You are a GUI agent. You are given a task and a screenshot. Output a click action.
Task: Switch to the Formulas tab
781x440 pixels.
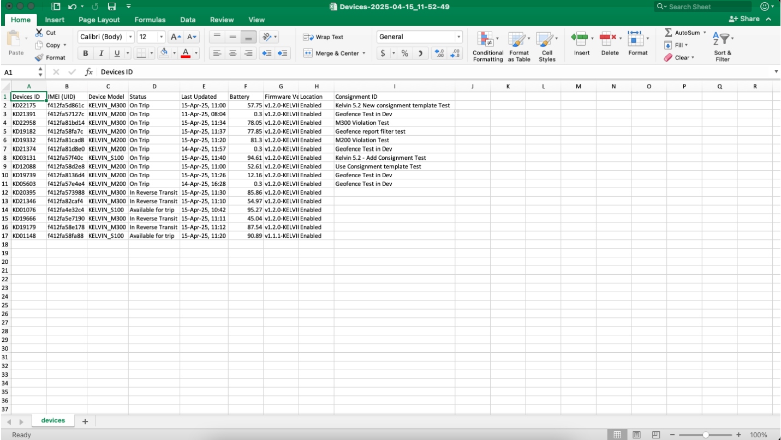[x=150, y=20]
